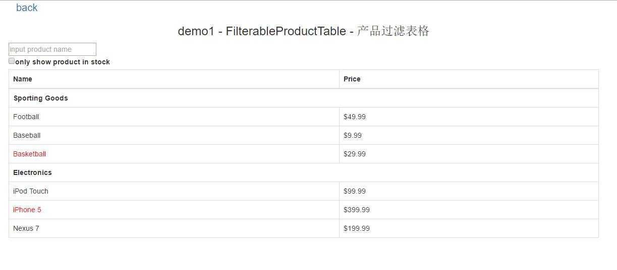Select the Sporting Goods category row
Viewport: 617px width, 270px height.
[x=40, y=98]
